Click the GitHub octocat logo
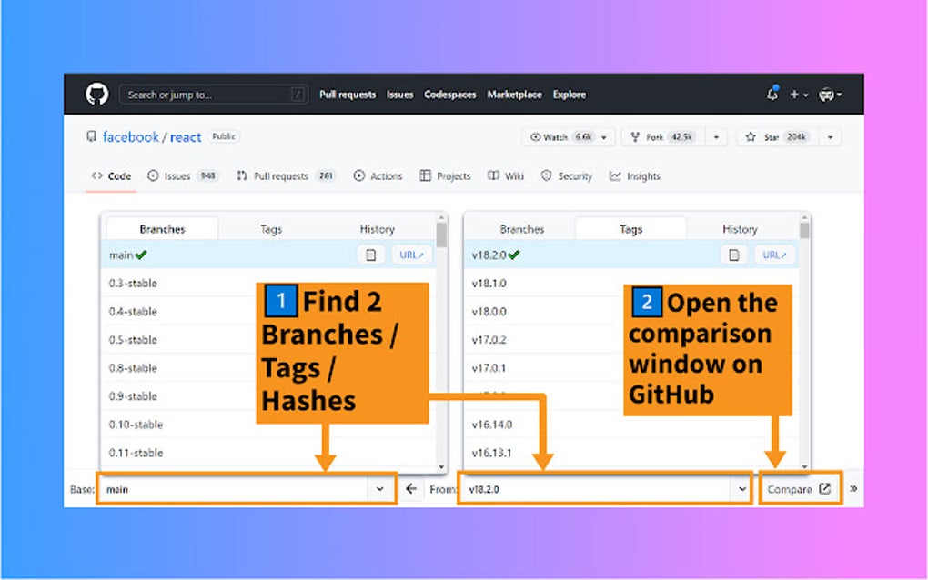 tap(98, 94)
